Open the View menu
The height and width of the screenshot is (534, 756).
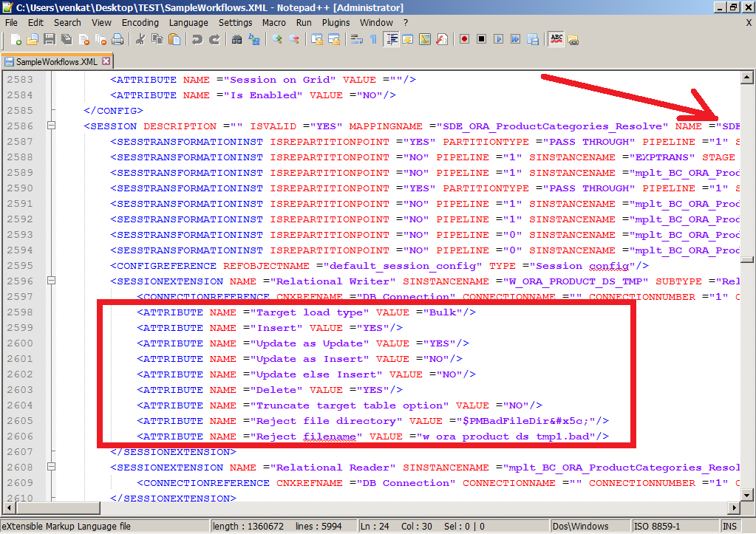click(x=102, y=23)
